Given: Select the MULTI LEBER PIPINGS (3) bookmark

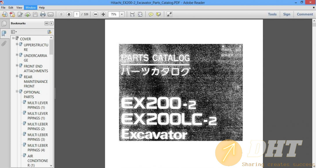Looking at the screenshot, I should point(38,137).
